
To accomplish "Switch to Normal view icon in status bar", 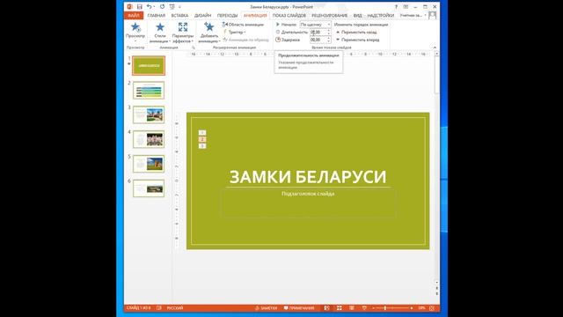I will click(x=326, y=308).
